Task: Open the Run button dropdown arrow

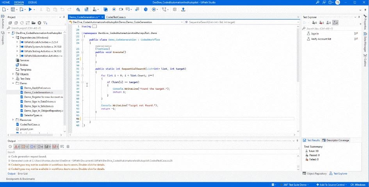Action: click(x=34, y=9)
